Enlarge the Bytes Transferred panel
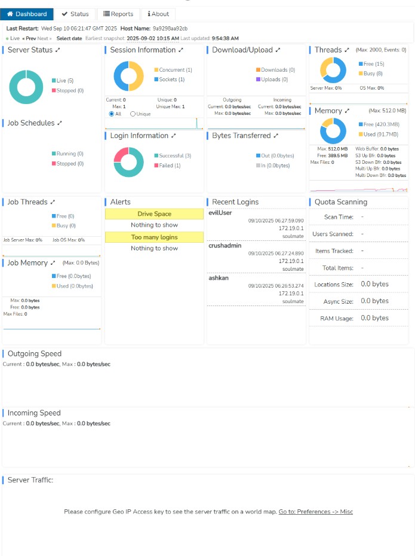 [276, 136]
